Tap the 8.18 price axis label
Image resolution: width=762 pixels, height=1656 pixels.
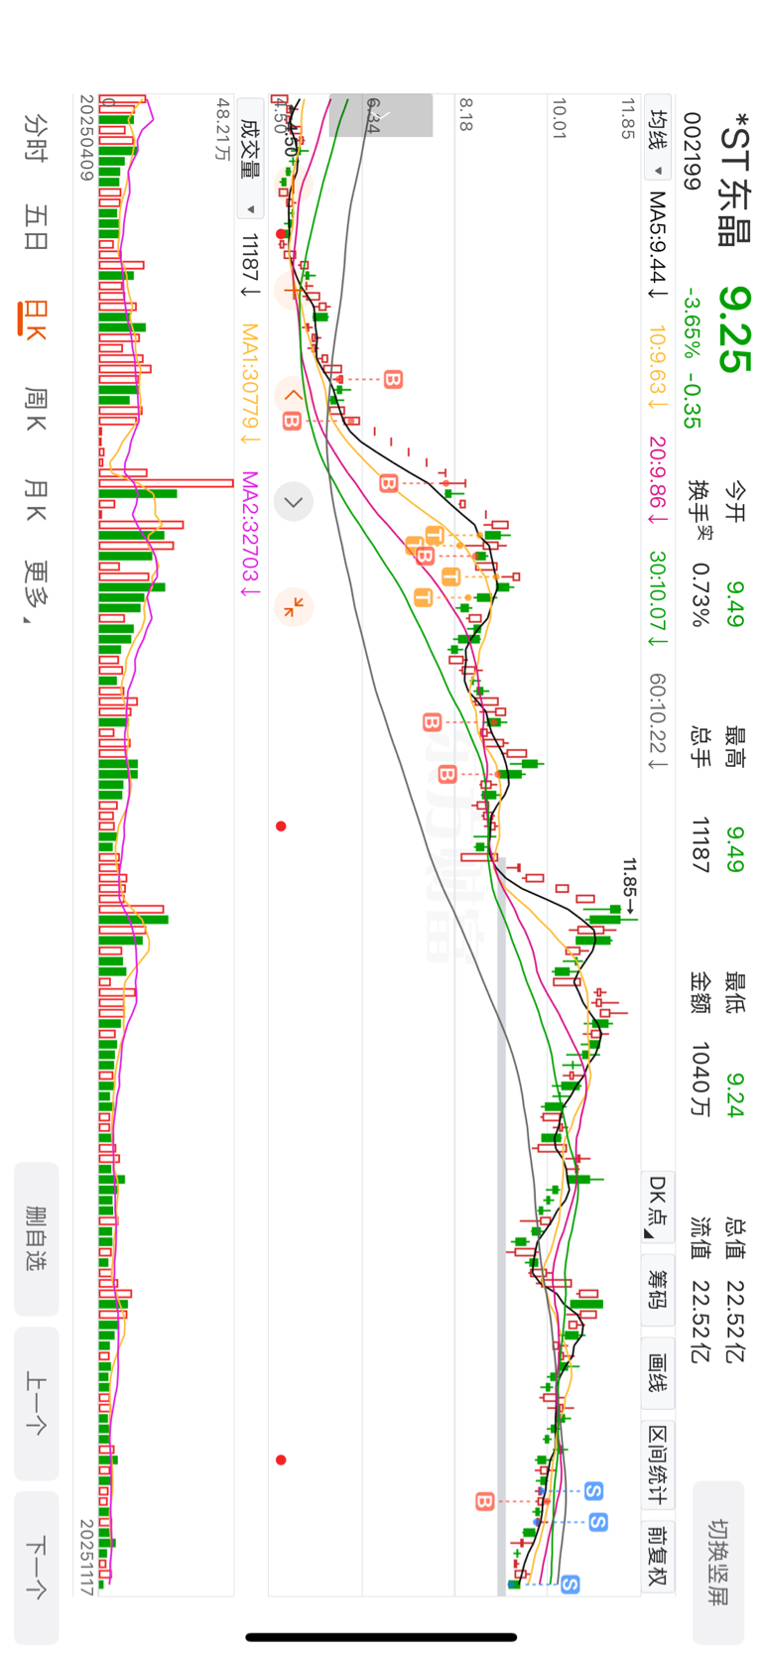click(x=465, y=114)
